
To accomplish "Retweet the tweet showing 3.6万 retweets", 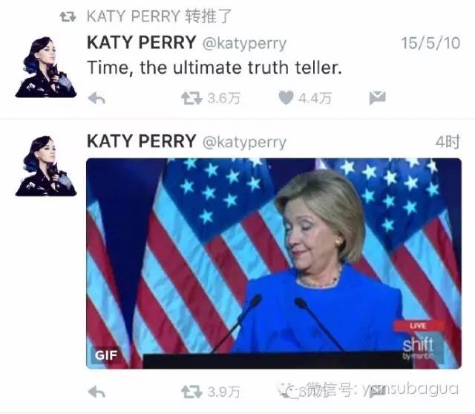I will point(191,98).
